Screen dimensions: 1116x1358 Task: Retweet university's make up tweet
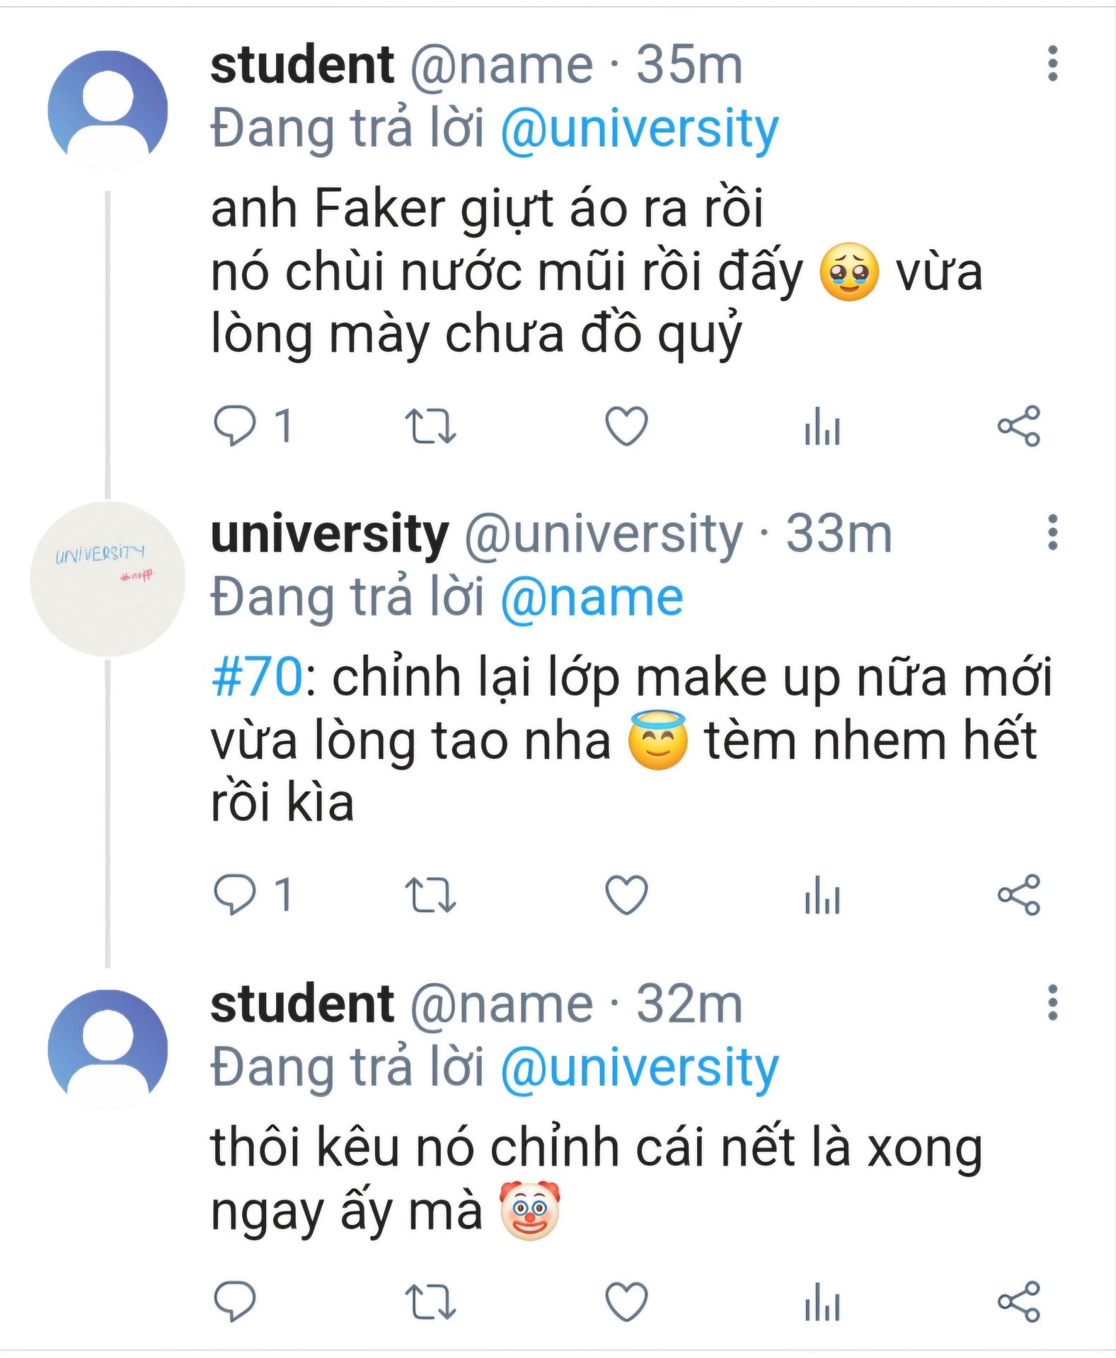click(x=430, y=895)
